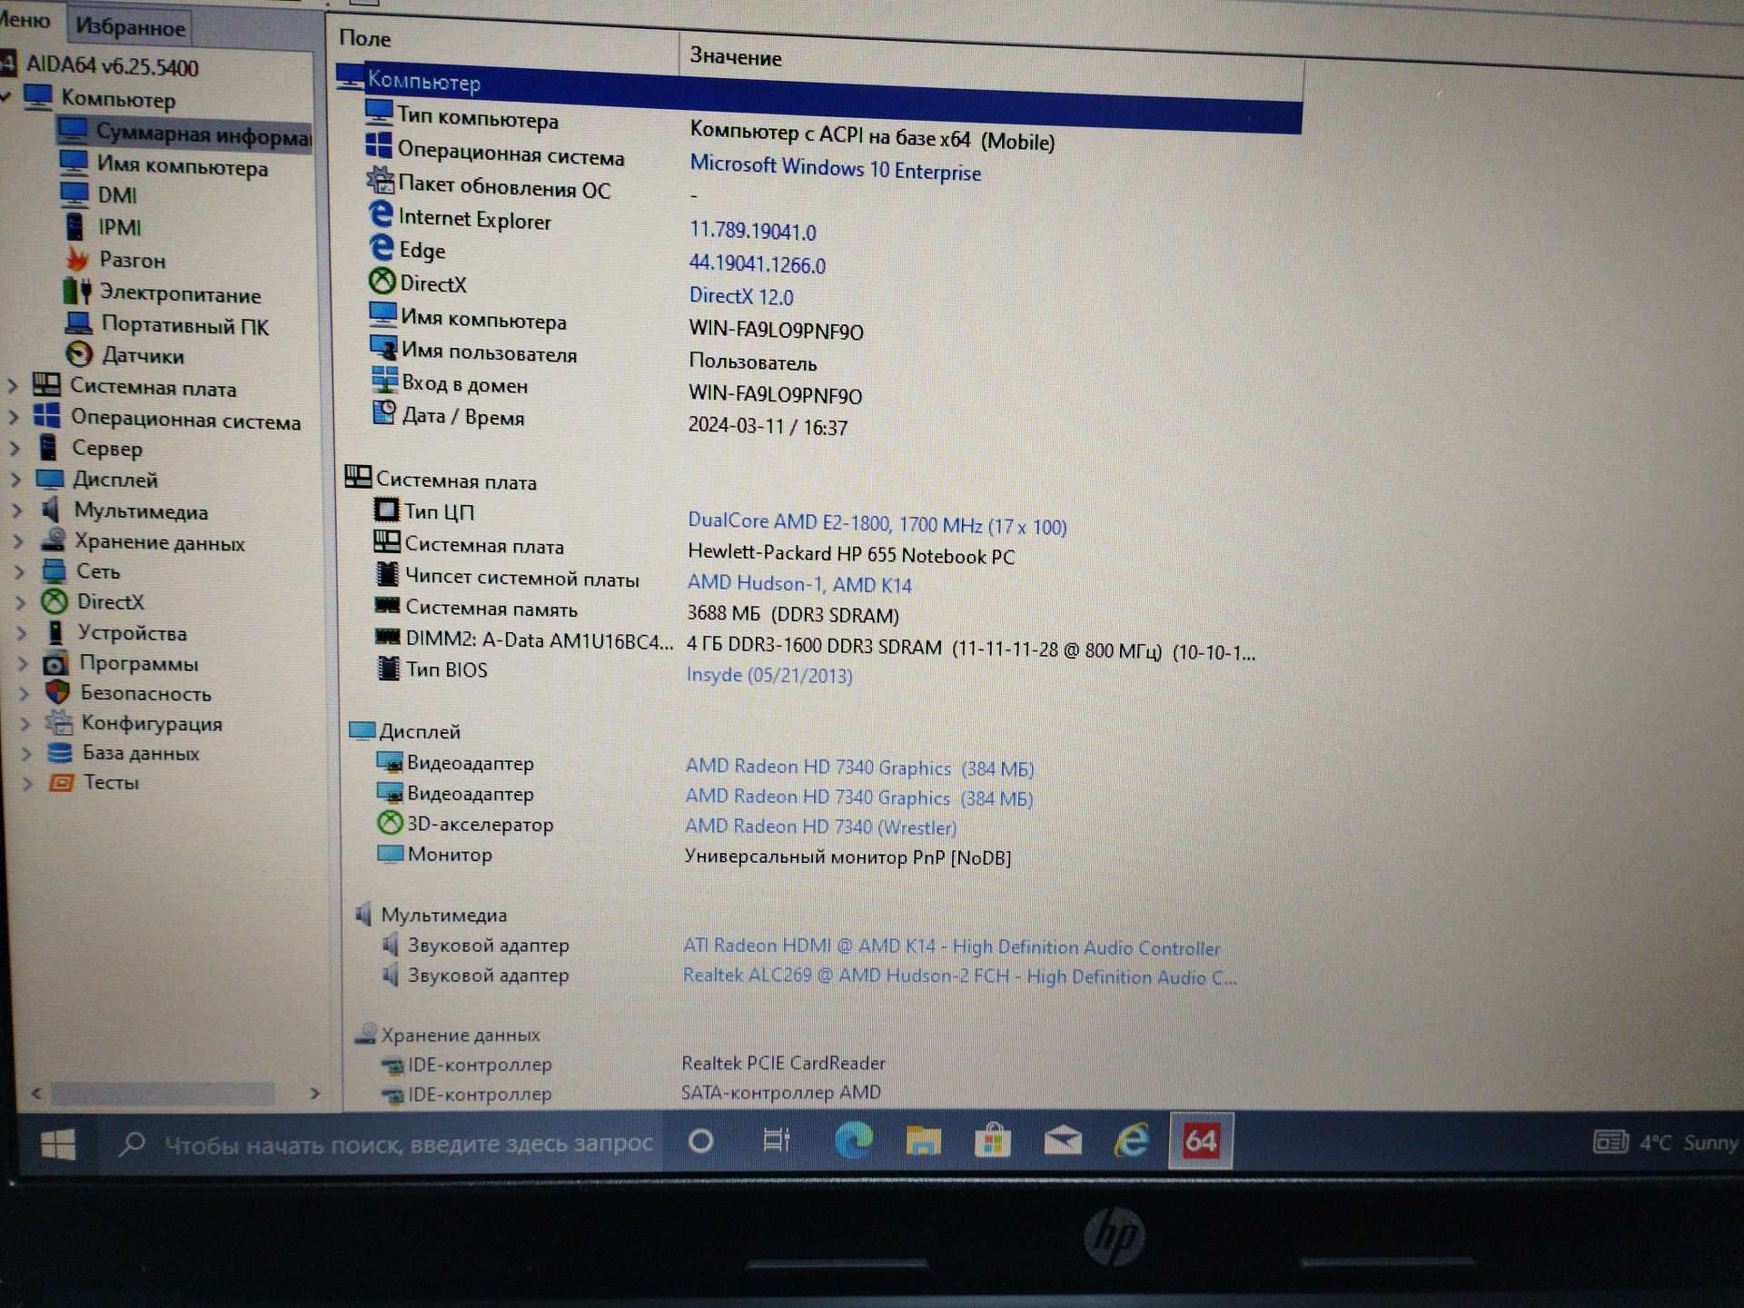Viewport: 1744px width, 1308px height.
Task: Collapse the Компьютер tree node
Action: [x=6, y=96]
